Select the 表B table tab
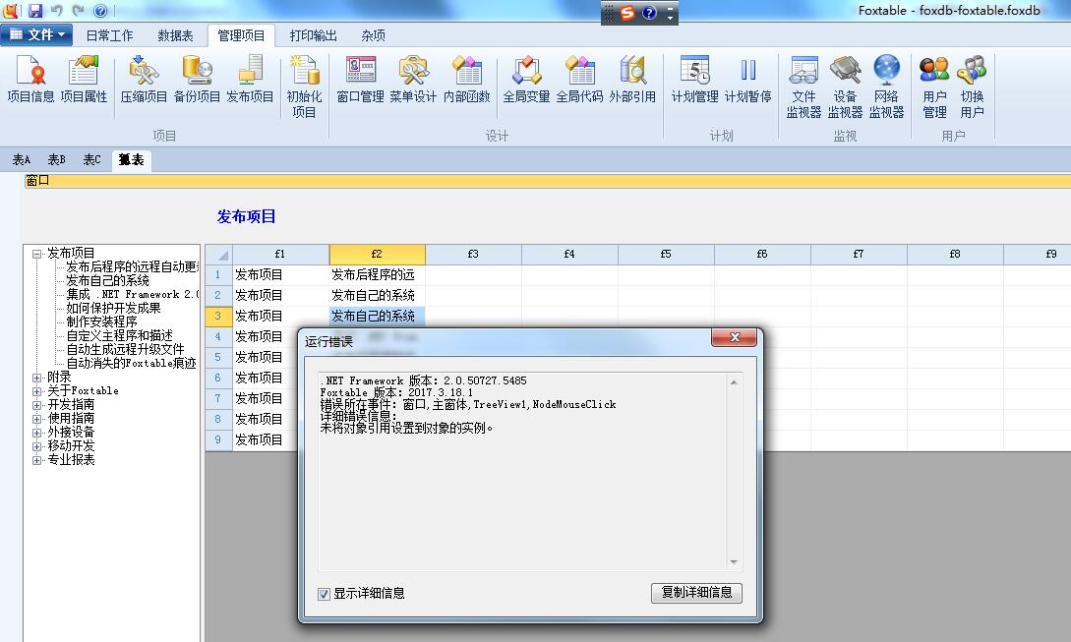Viewport: 1071px width, 642px height. click(x=57, y=160)
